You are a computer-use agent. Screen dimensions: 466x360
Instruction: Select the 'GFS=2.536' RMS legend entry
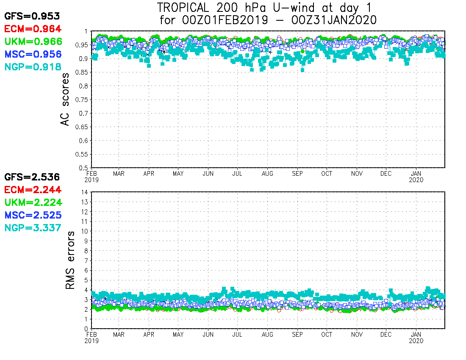click(32, 177)
